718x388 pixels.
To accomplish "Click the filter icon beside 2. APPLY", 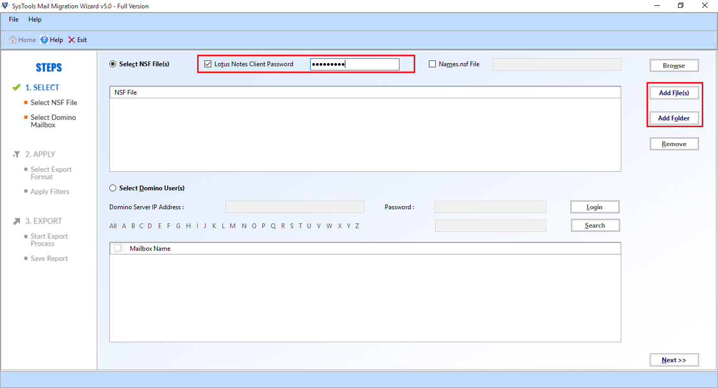I will point(16,155).
